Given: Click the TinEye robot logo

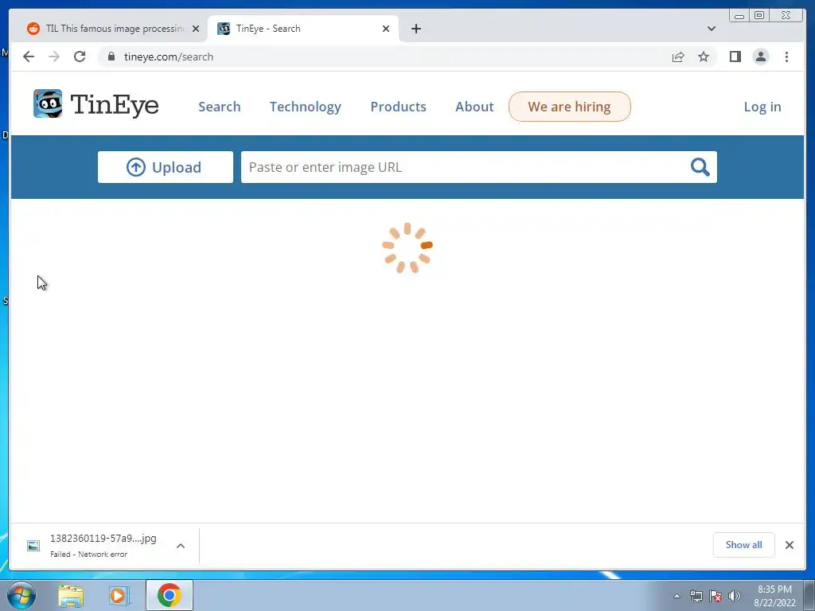Looking at the screenshot, I should [x=48, y=103].
